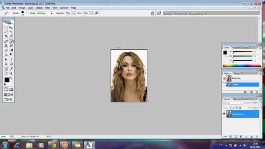Add adjustment layer icon in Layers panel

[241, 137]
